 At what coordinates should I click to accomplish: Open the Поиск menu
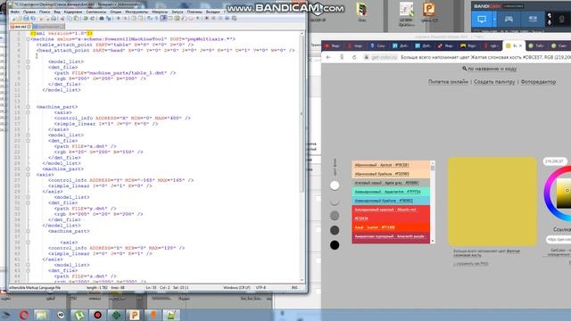pyautogui.click(x=45, y=12)
